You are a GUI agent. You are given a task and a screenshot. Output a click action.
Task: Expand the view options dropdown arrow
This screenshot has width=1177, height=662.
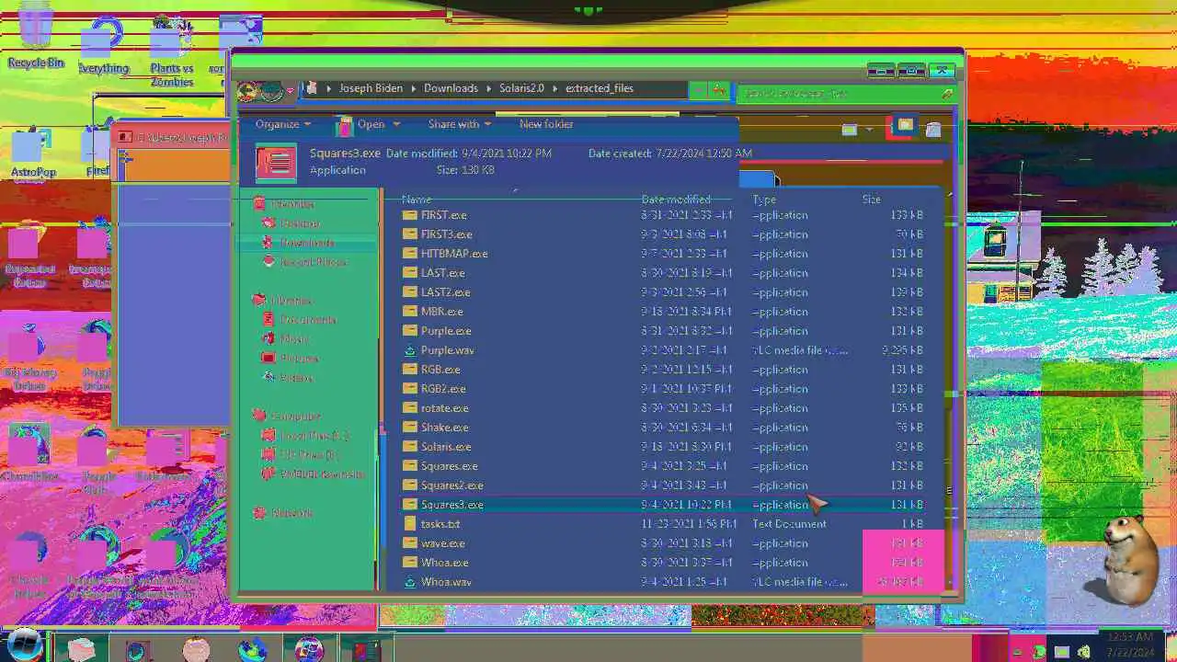click(x=867, y=130)
